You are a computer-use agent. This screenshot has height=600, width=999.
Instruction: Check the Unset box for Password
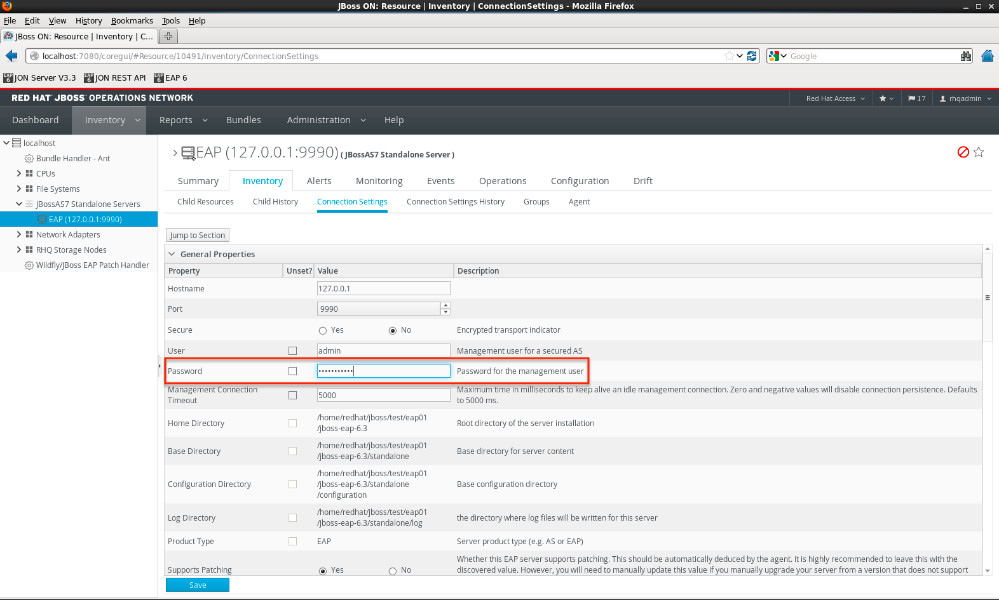[x=292, y=371]
